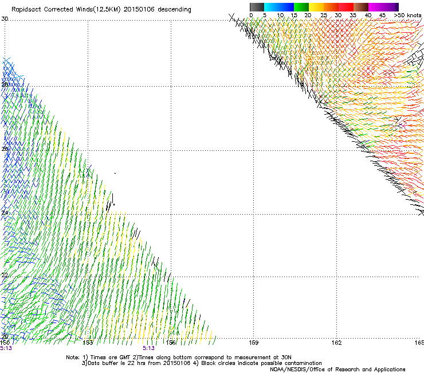Click the gray 0-5 knots legend segment

coord(257,7)
